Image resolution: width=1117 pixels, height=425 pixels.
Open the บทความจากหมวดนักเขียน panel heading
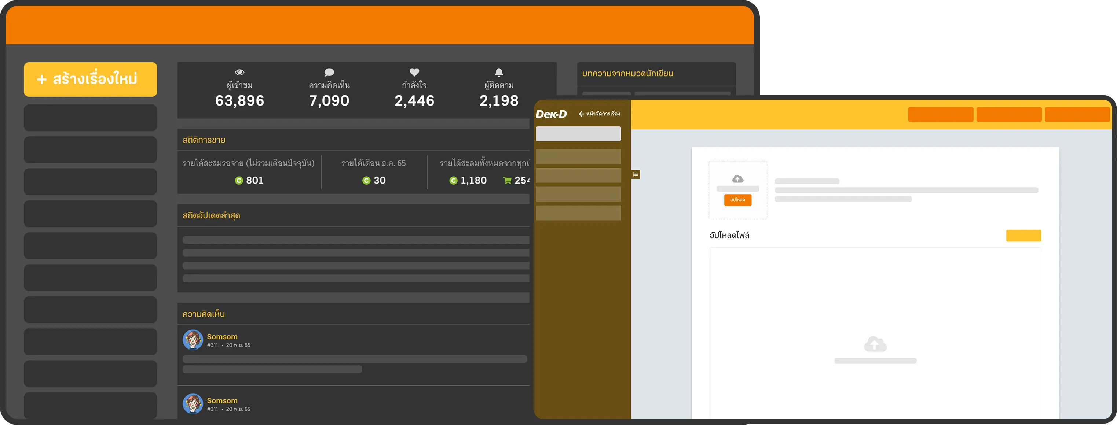tap(627, 74)
